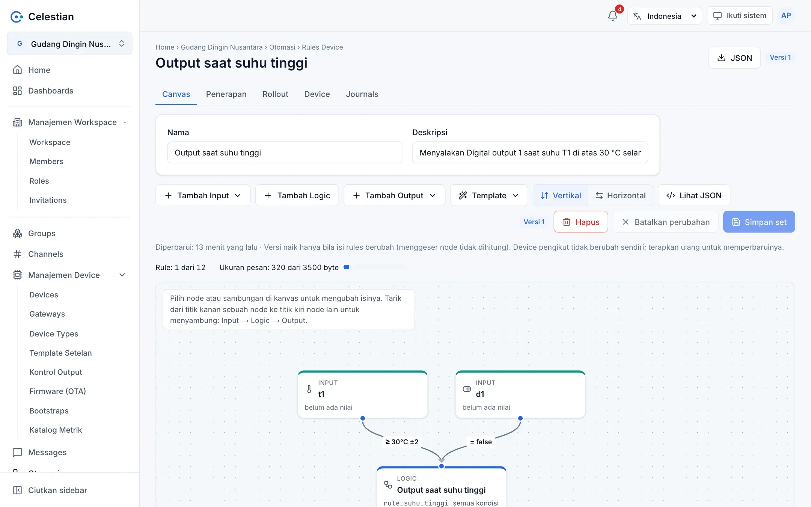This screenshot has height=507, width=811.
Task: Click the Celestian logo icon
Action: point(17,17)
